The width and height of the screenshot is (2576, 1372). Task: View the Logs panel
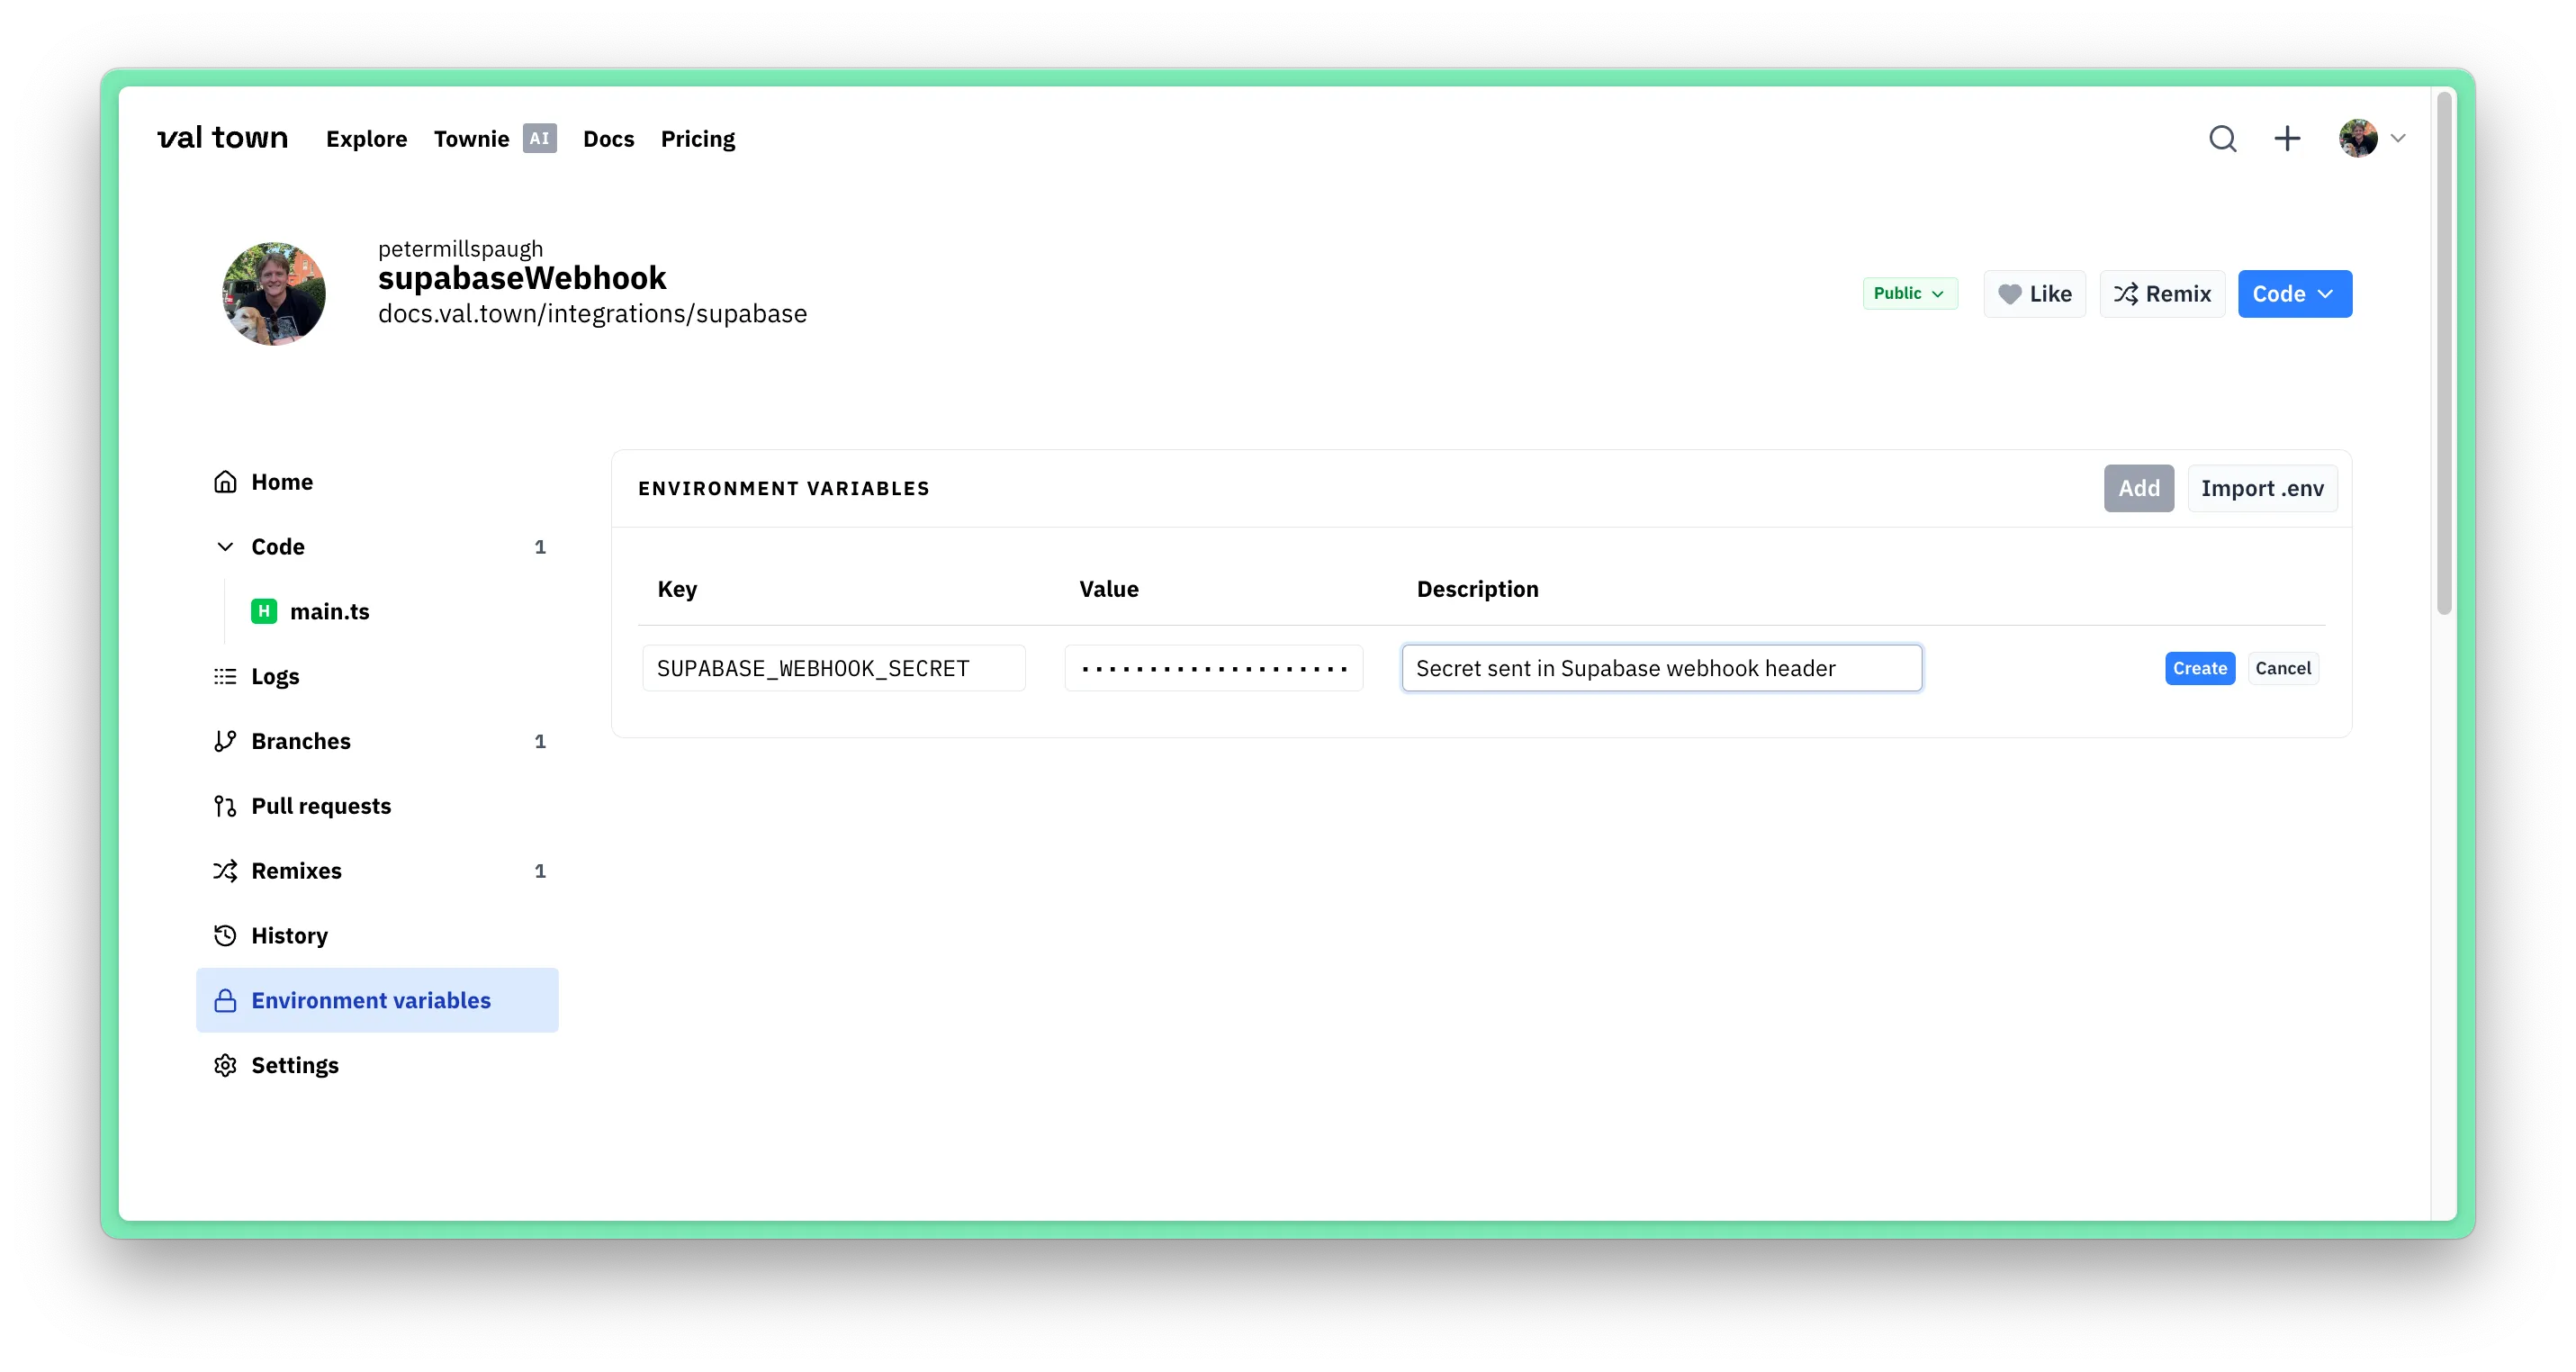(x=275, y=676)
